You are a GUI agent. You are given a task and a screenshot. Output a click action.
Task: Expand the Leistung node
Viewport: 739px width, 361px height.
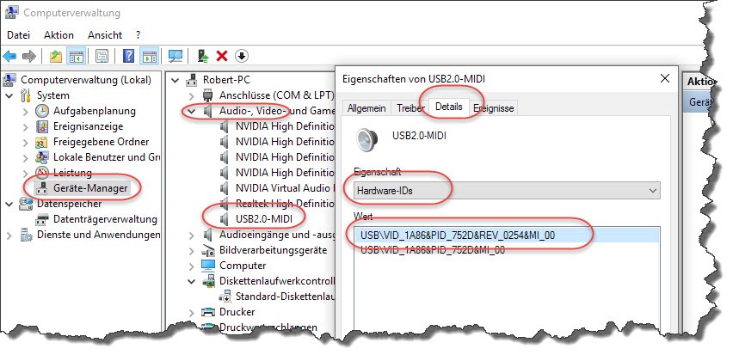pos(26,173)
